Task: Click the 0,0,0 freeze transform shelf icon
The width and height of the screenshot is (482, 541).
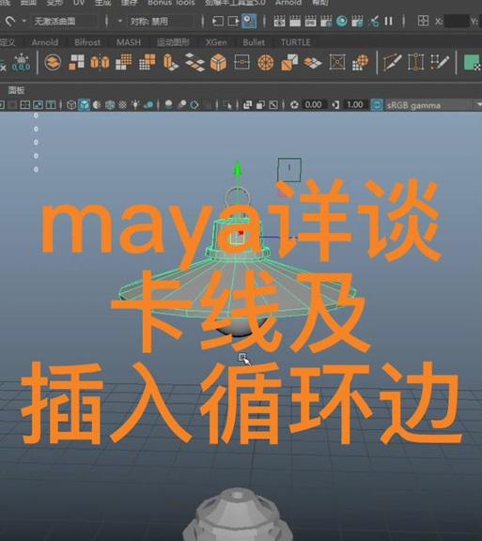Action: tap(21, 62)
